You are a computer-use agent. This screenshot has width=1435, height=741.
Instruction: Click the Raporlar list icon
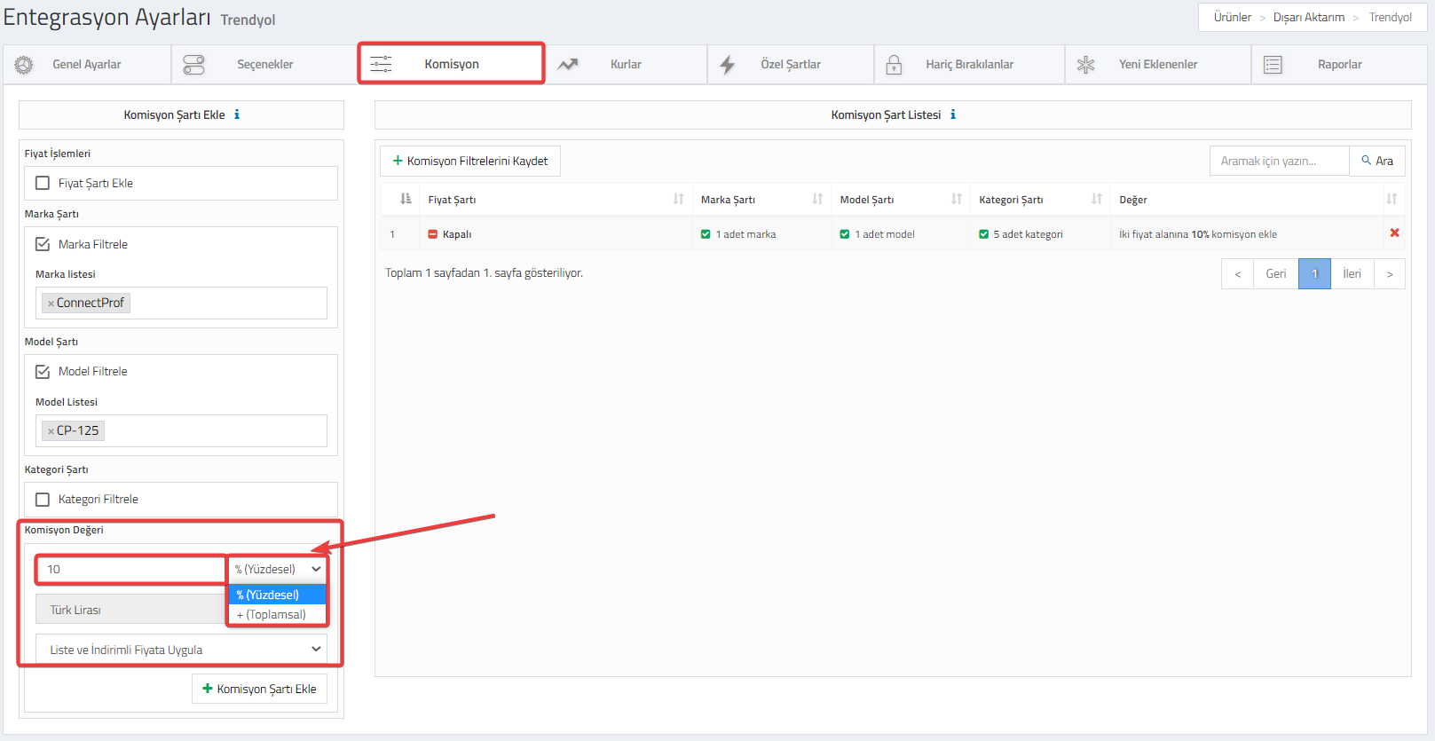click(x=1273, y=65)
